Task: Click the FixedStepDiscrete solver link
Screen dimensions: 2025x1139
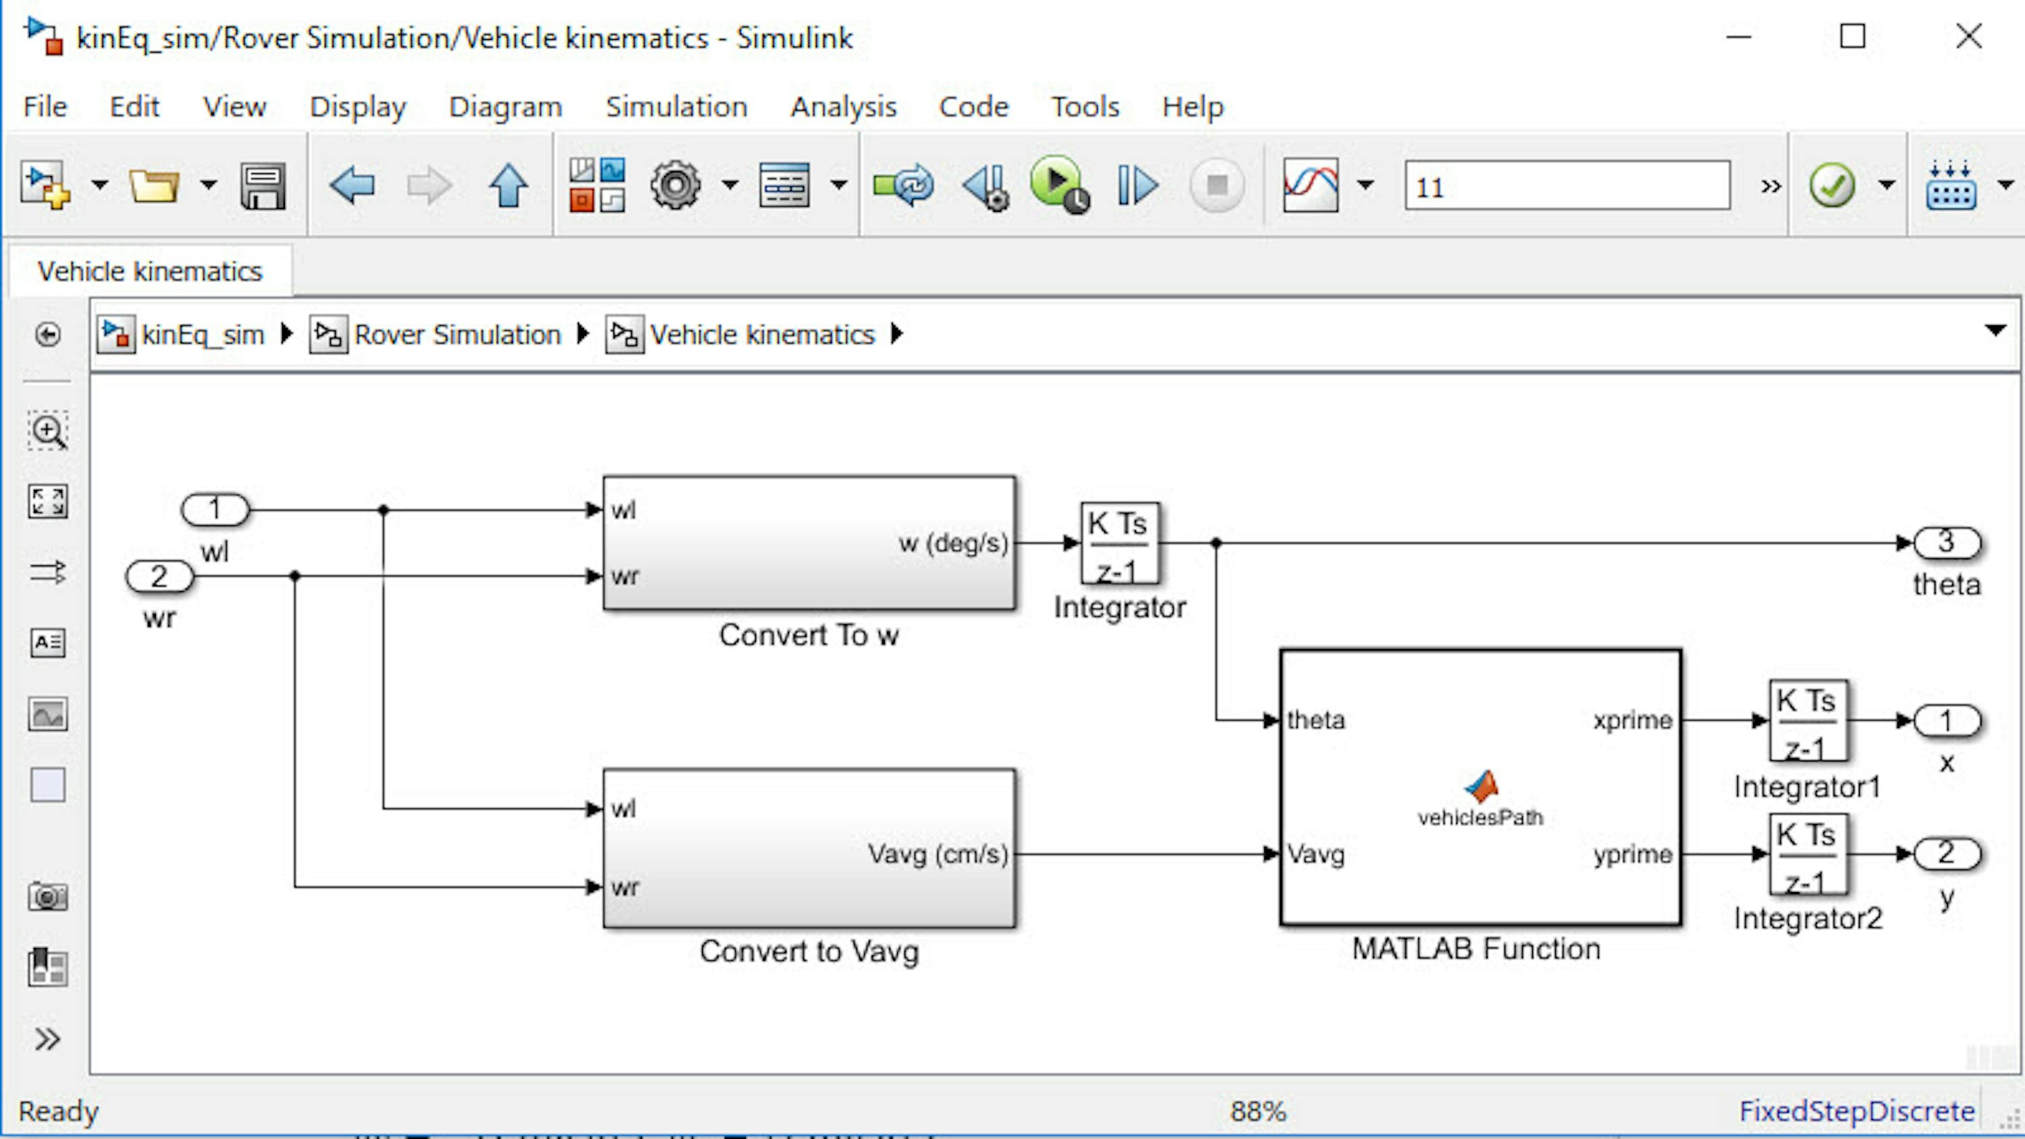Action: coord(1856,1111)
